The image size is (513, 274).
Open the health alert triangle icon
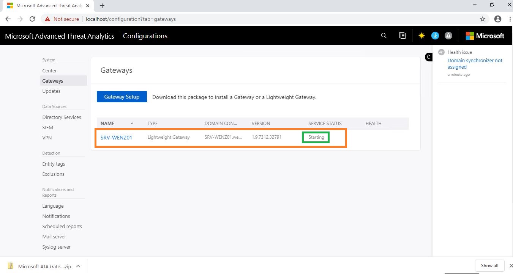(448, 36)
